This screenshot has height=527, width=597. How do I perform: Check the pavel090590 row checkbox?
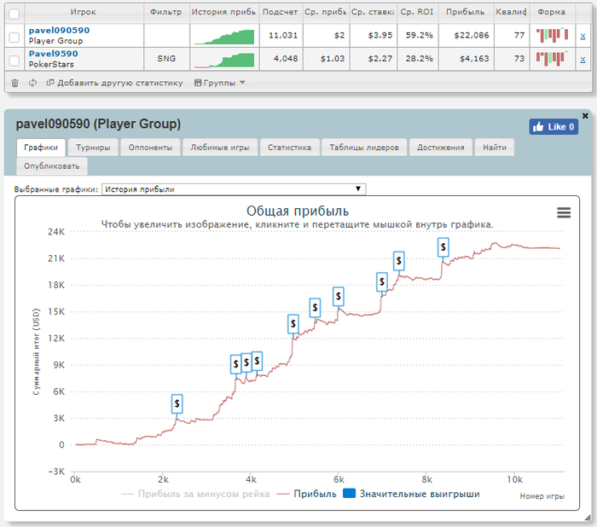tap(14, 37)
